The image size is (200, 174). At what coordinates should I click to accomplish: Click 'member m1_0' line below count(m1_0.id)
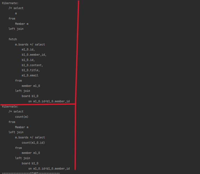tap(31, 153)
